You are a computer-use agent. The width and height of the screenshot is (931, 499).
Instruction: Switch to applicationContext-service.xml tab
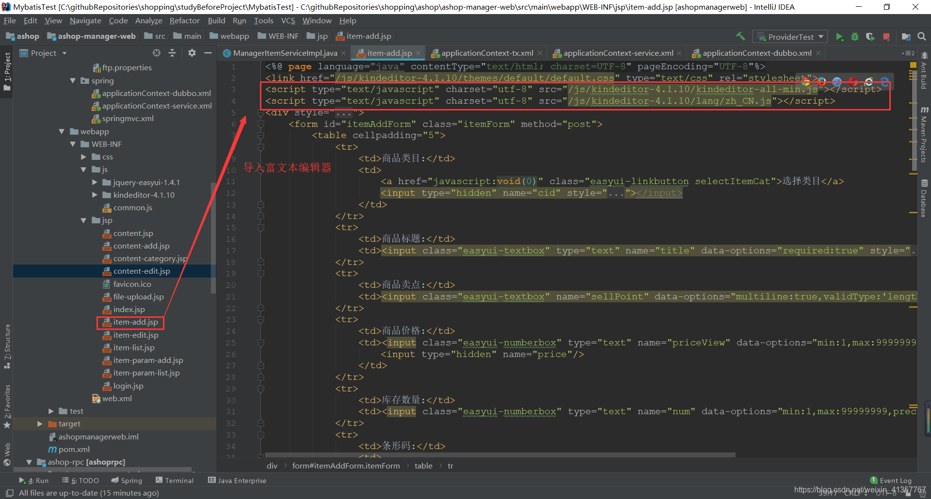[618, 53]
